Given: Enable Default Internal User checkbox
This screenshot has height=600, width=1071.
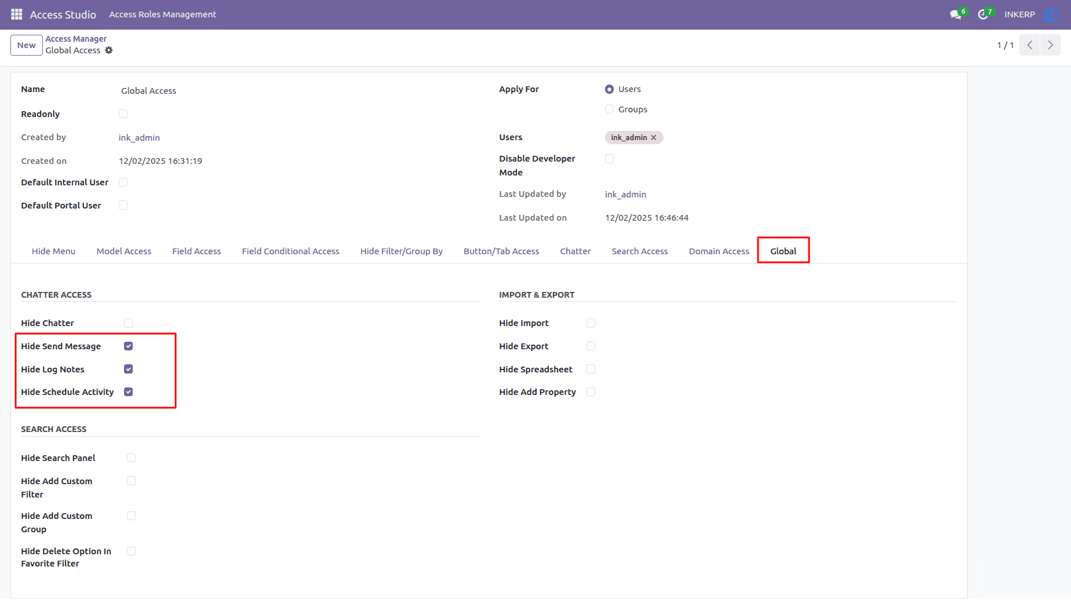Looking at the screenshot, I should [123, 182].
